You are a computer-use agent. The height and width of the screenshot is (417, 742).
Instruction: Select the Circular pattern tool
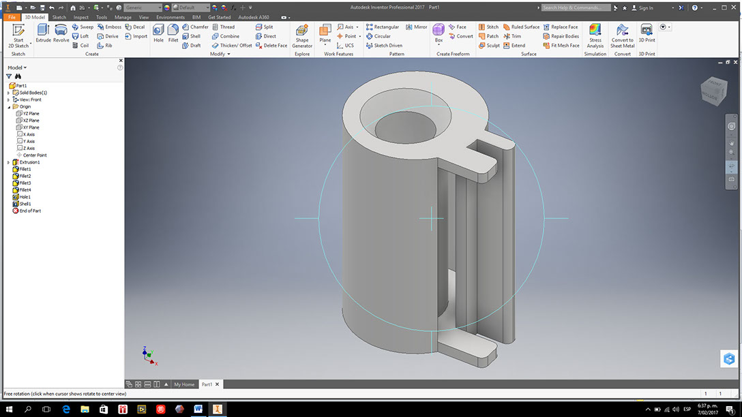coord(378,36)
